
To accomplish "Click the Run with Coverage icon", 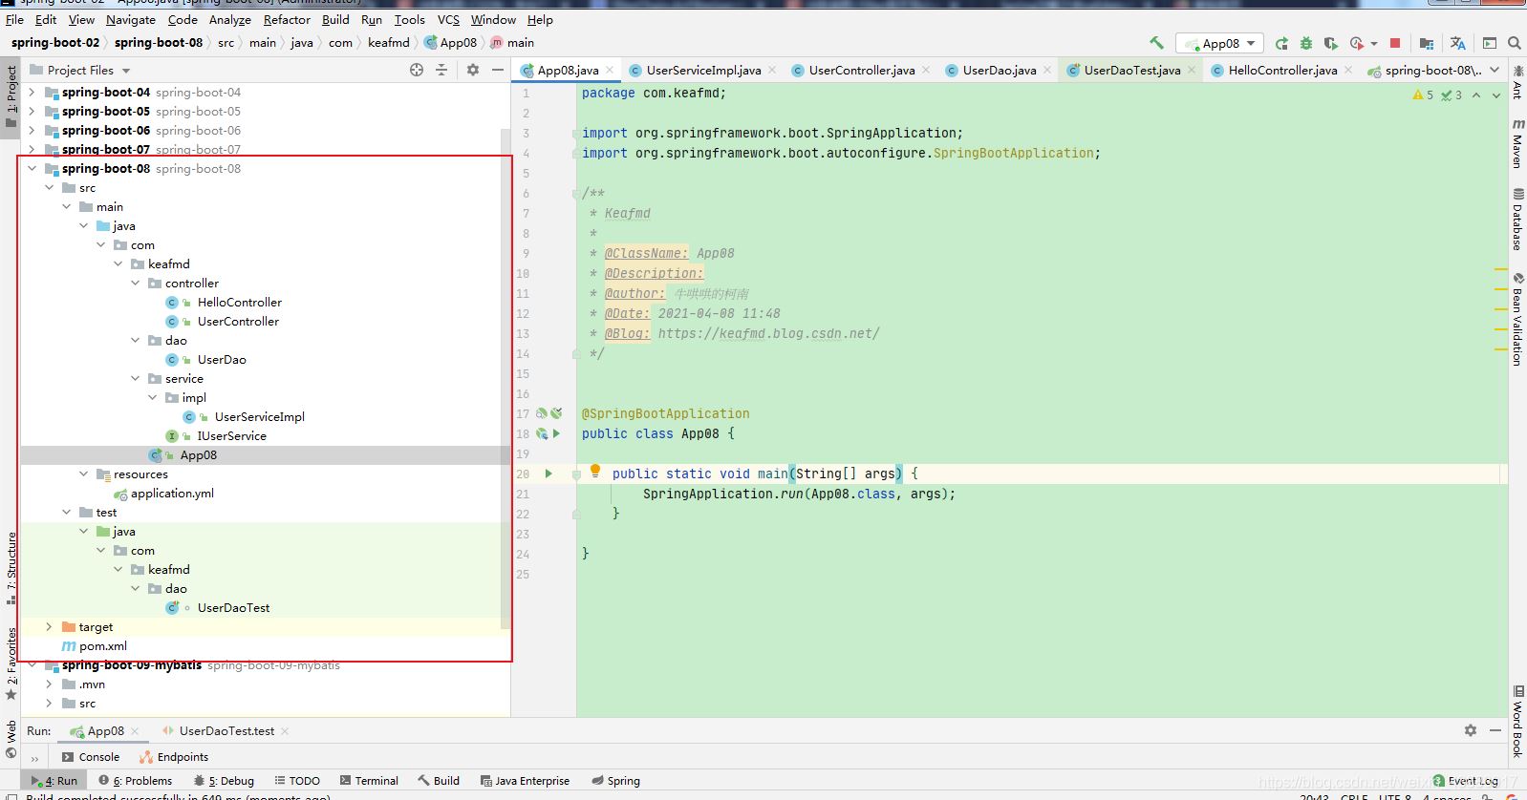I will tap(1330, 43).
